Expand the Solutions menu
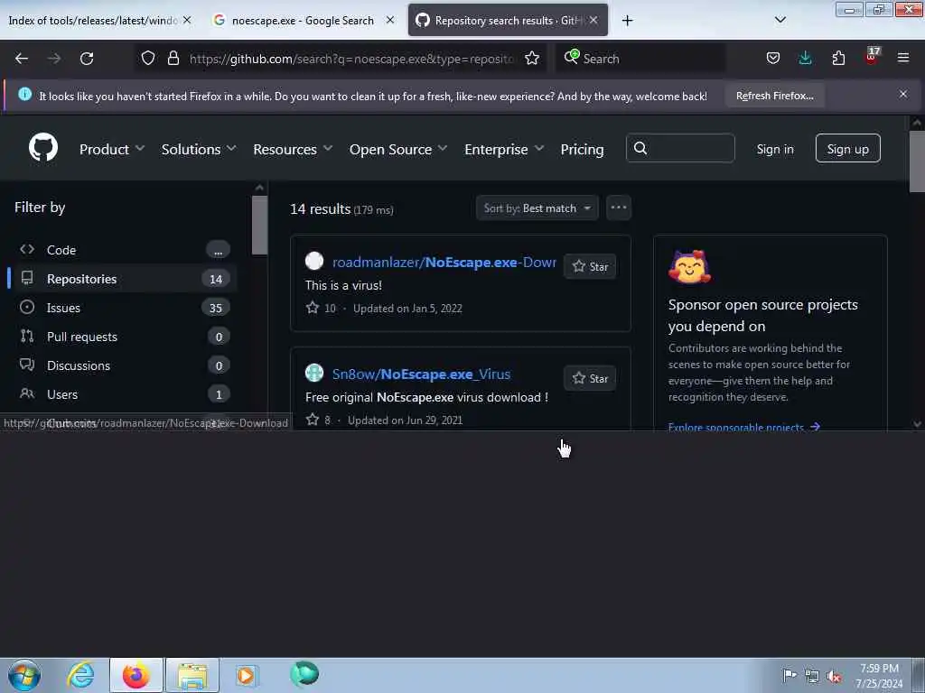Viewport: 925px width, 693px height. point(199,149)
